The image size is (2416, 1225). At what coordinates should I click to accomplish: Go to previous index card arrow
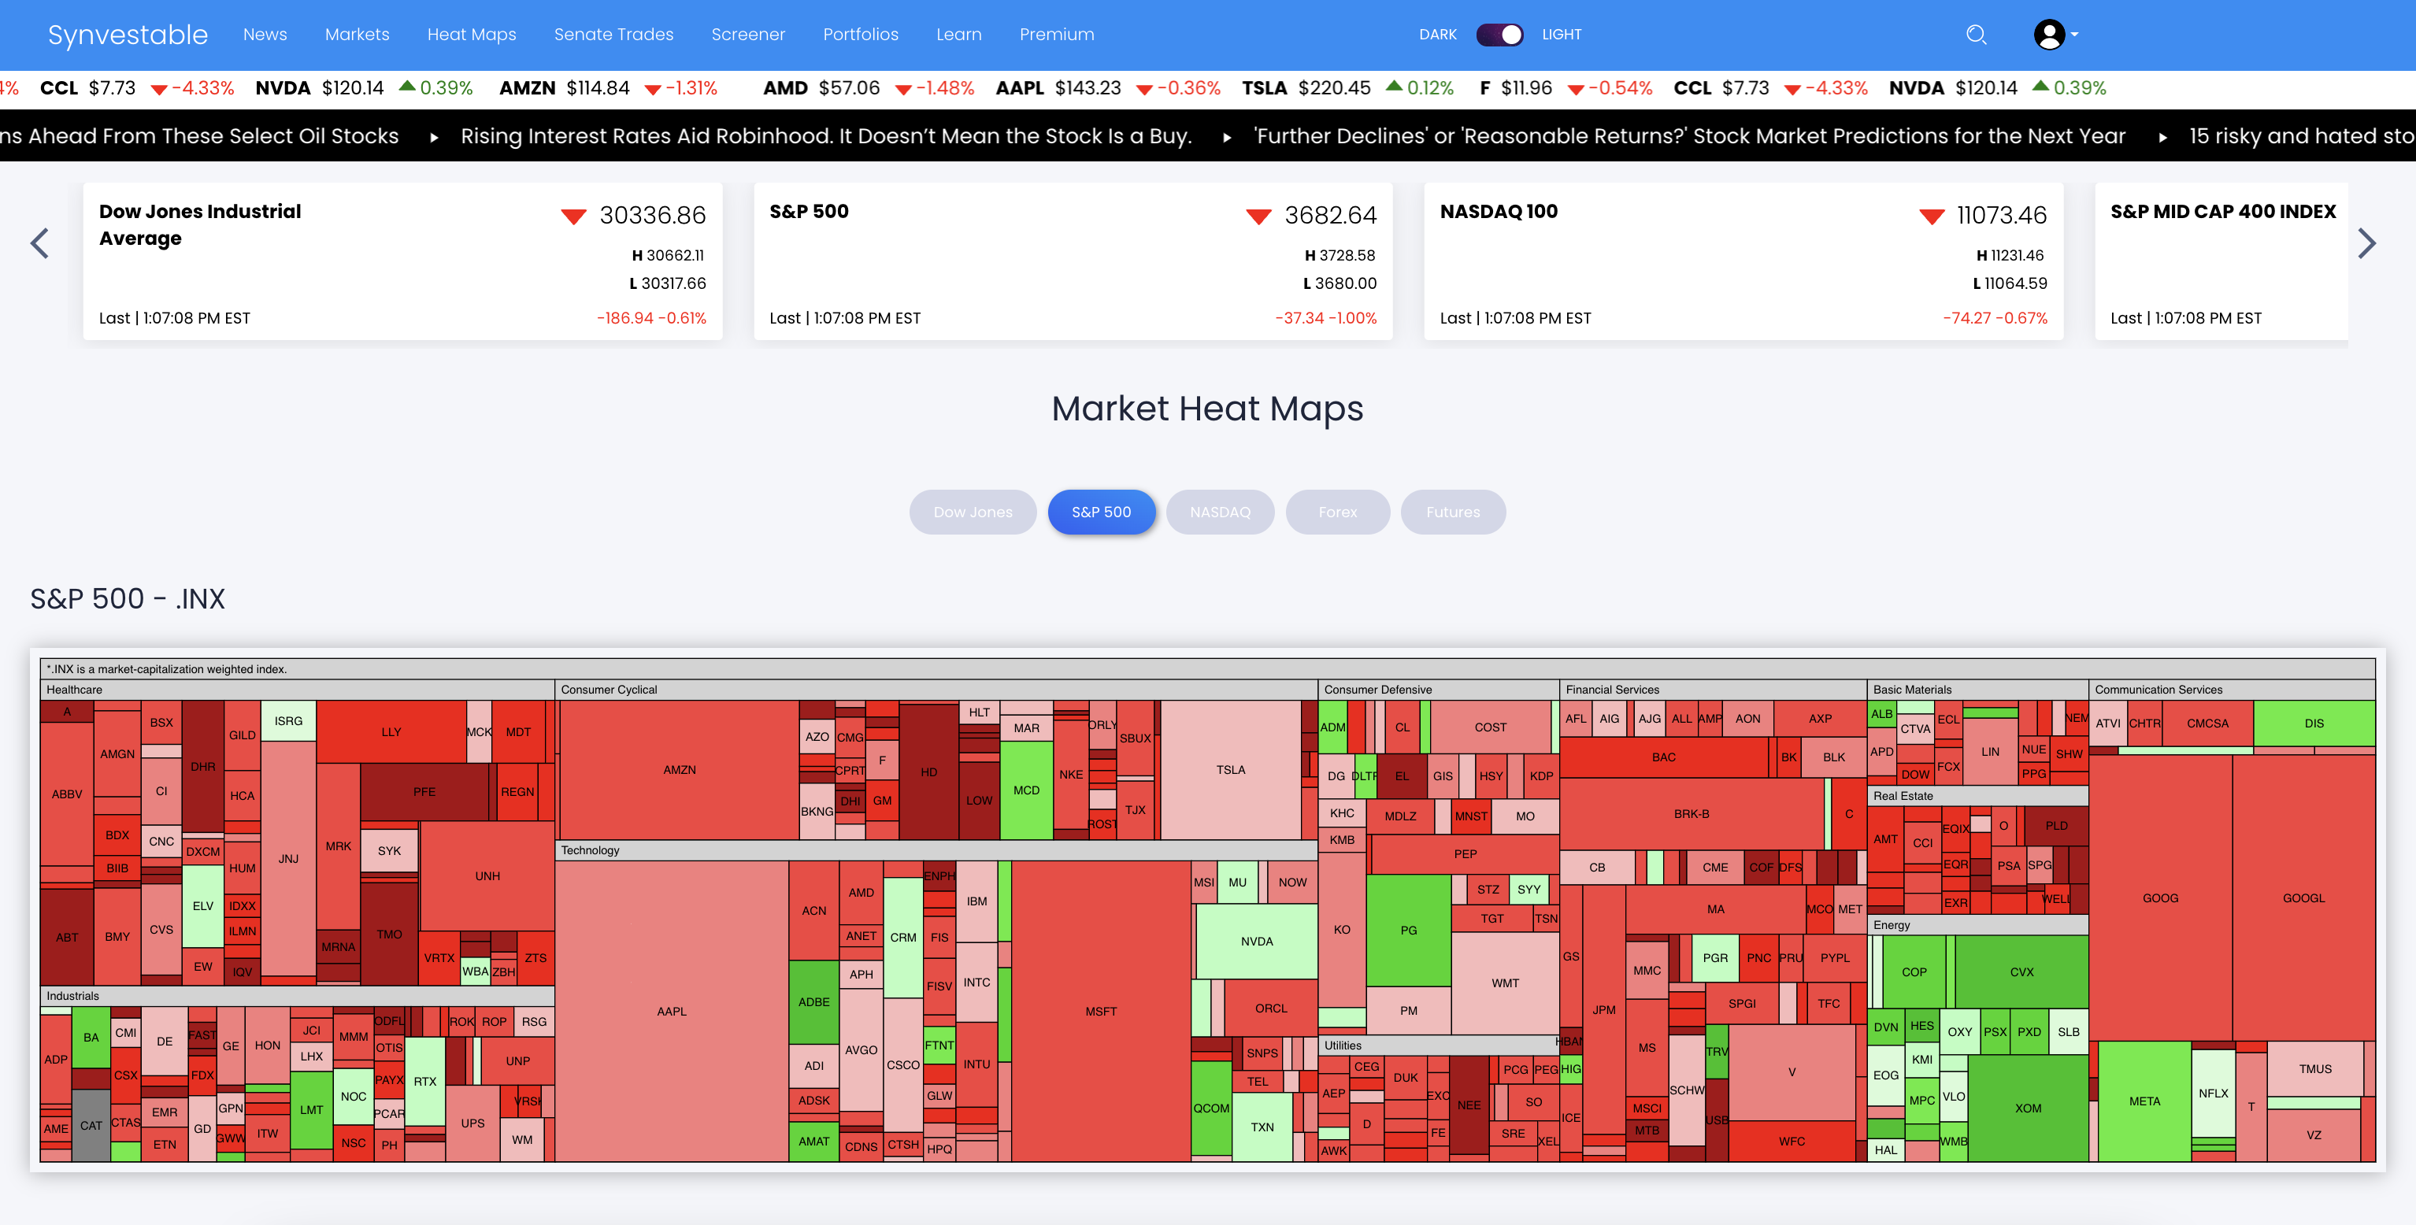[x=39, y=243]
